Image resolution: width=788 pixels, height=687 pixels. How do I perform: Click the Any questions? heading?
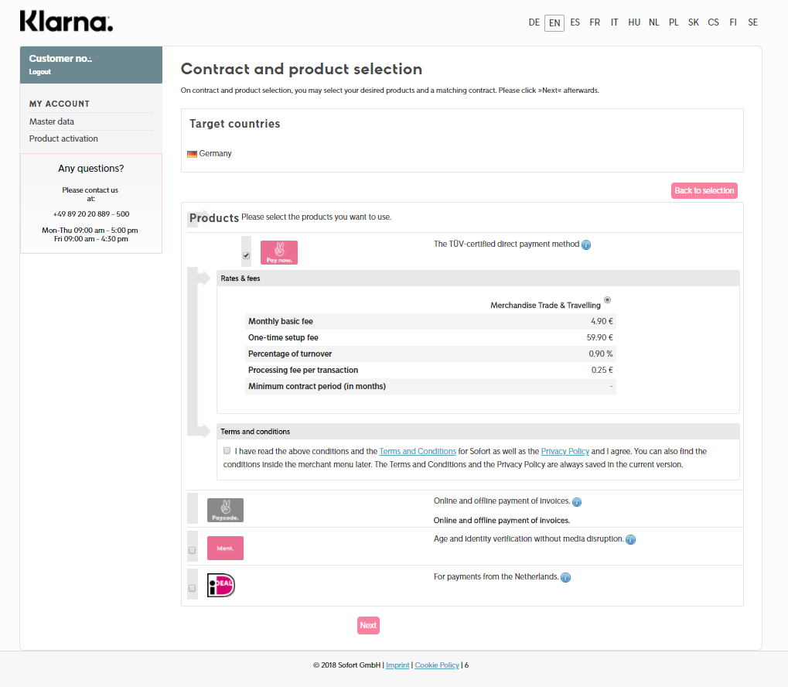pos(91,169)
